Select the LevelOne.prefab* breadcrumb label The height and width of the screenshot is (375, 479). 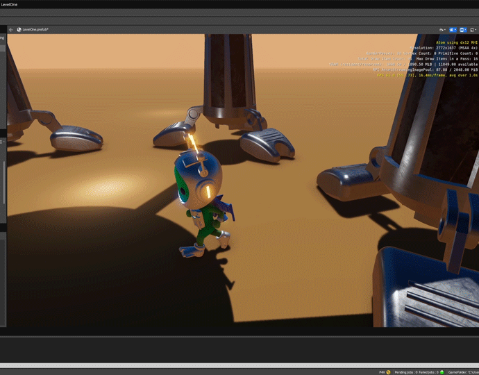point(35,30)
